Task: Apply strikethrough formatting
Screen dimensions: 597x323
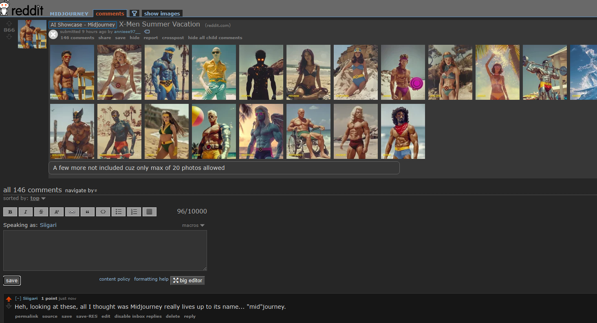Action: [41, 212]
